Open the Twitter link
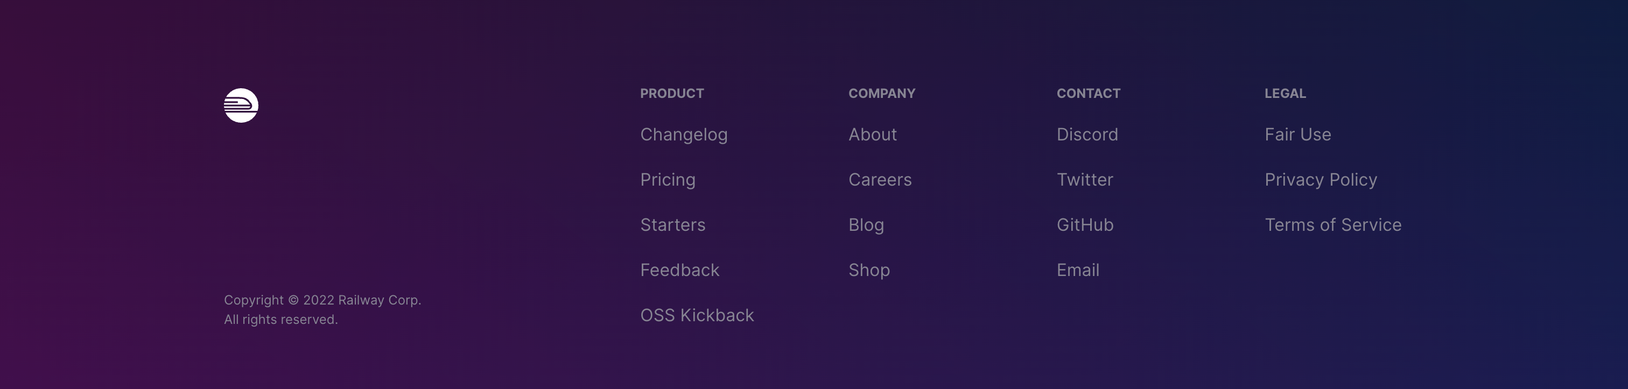This screenshot has width=1628, height=389. (1084, 180)
